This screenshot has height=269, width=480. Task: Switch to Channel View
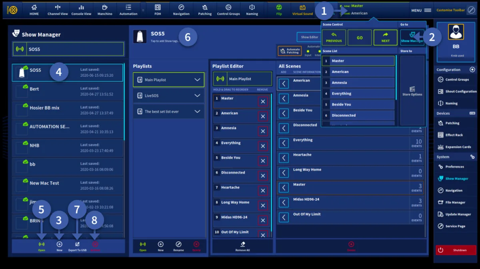pyautogui.click(x=58, y=10)
